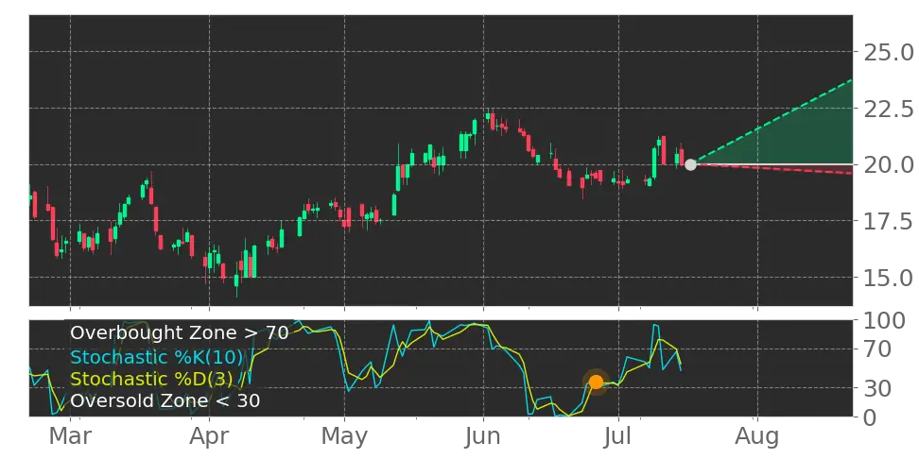Click the Aug month label

pos(757,438)
